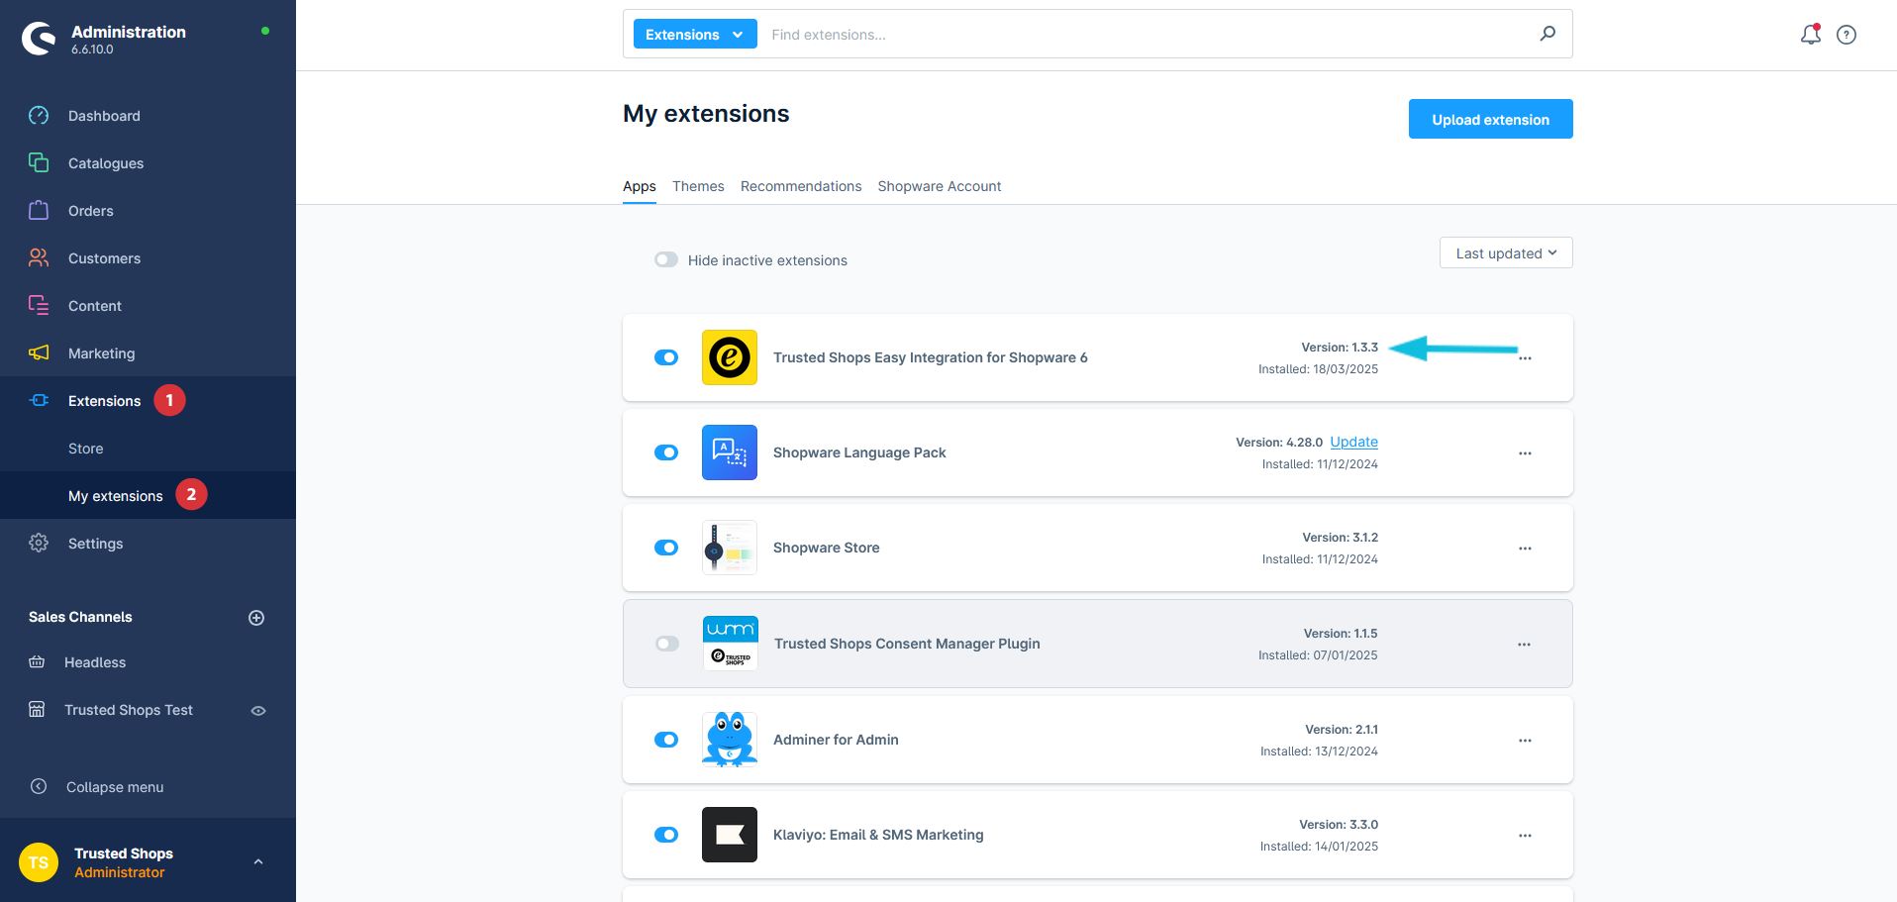The width and height of the screenshot is (1897, 902).
Task: Switch to the Themes tab
Action: (x=698, y=186)
